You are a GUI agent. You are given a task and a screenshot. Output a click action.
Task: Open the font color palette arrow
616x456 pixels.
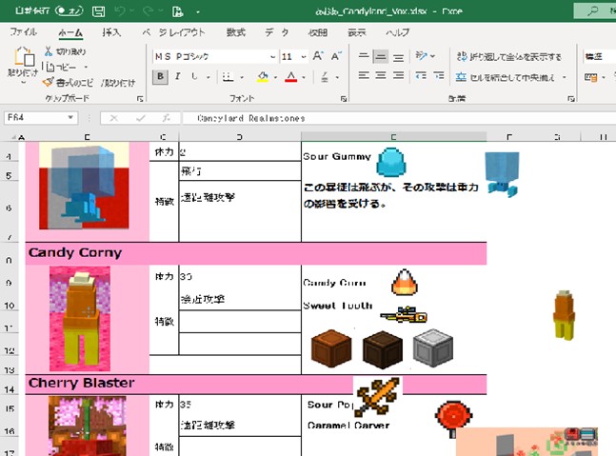point(304,77)
